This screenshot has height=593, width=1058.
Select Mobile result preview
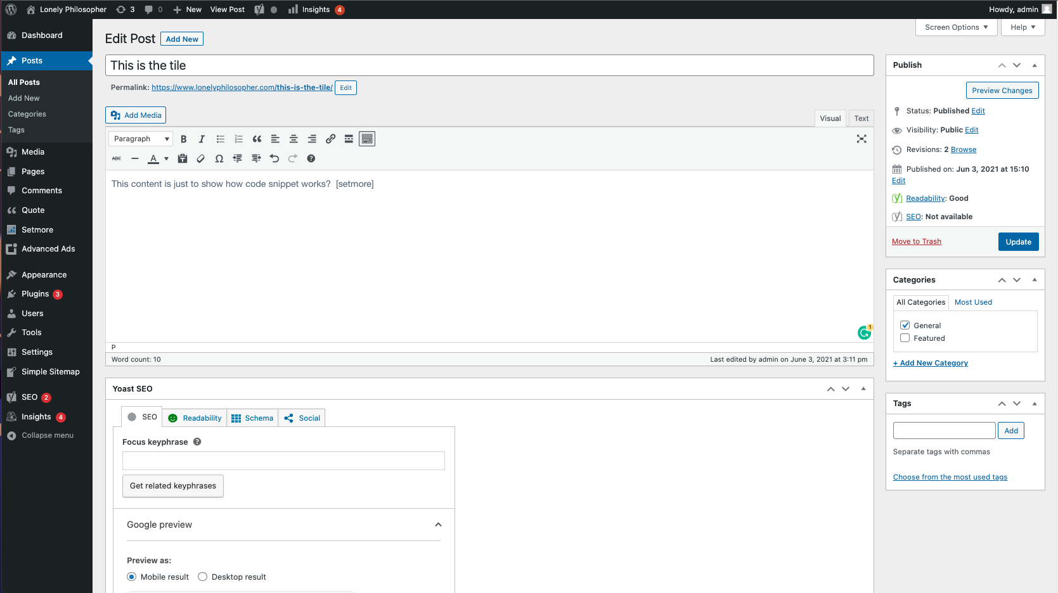point(131,577)
